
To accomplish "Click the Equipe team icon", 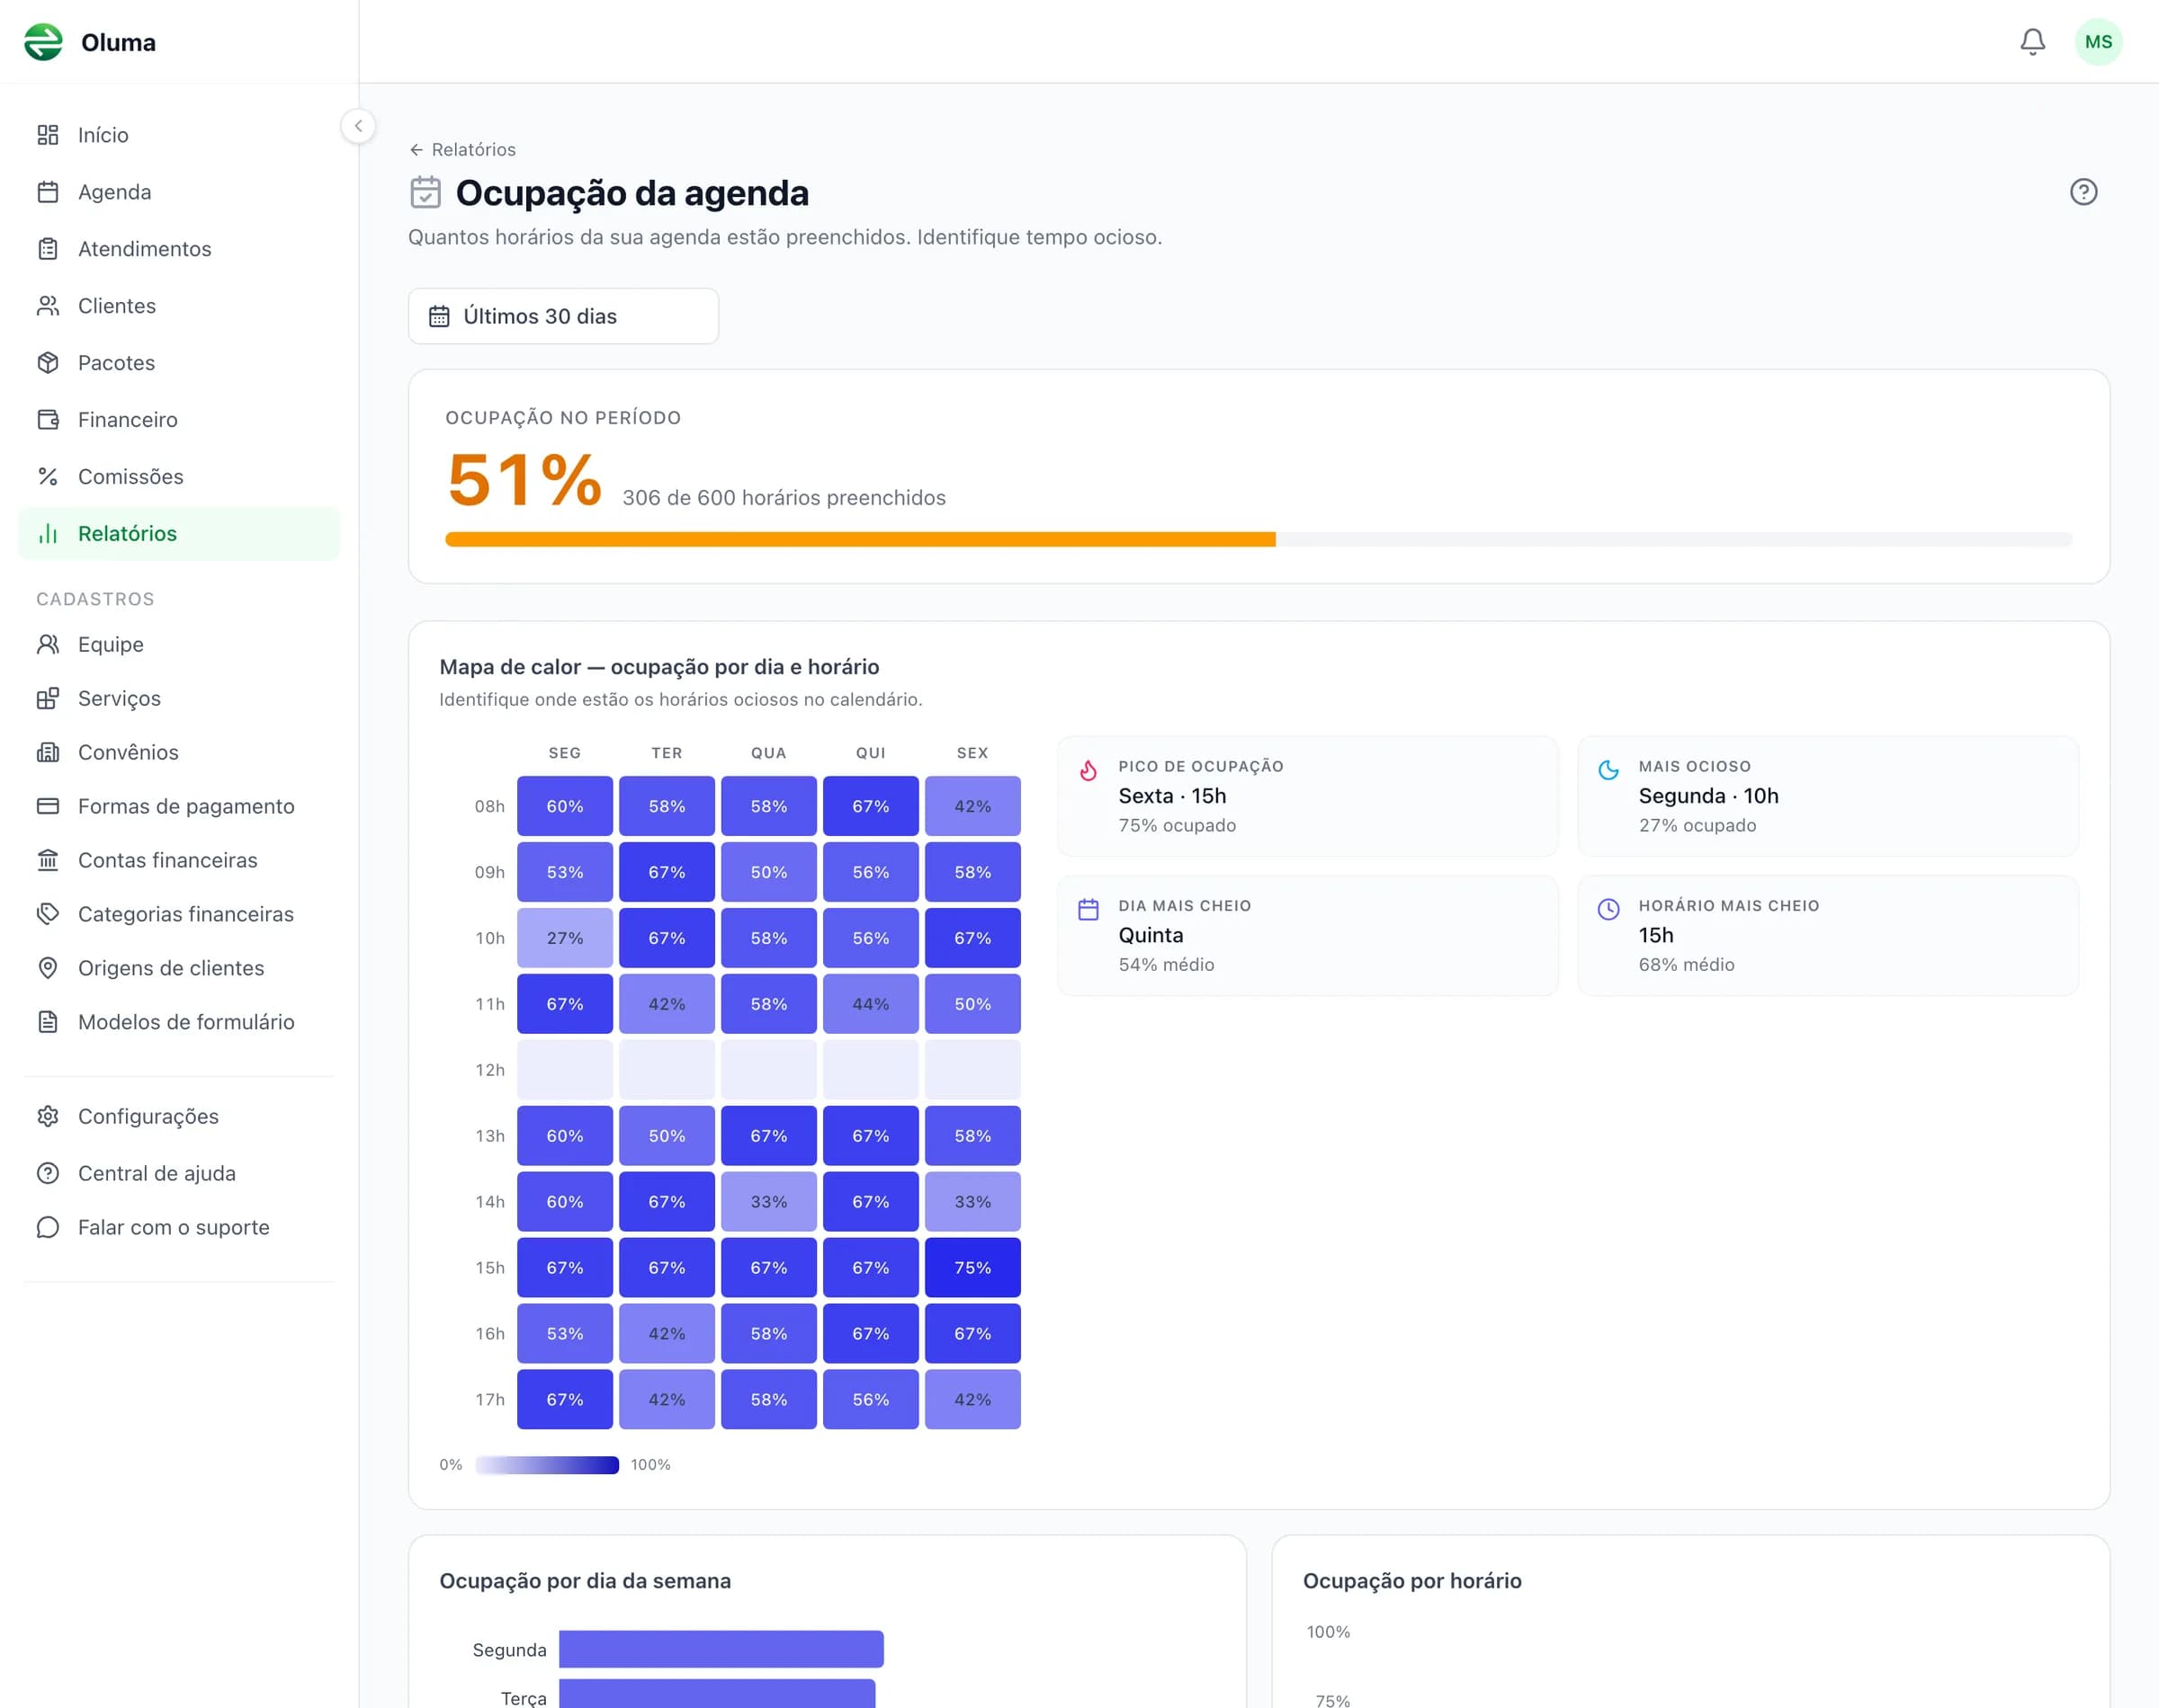I will (x=48, y=645).
